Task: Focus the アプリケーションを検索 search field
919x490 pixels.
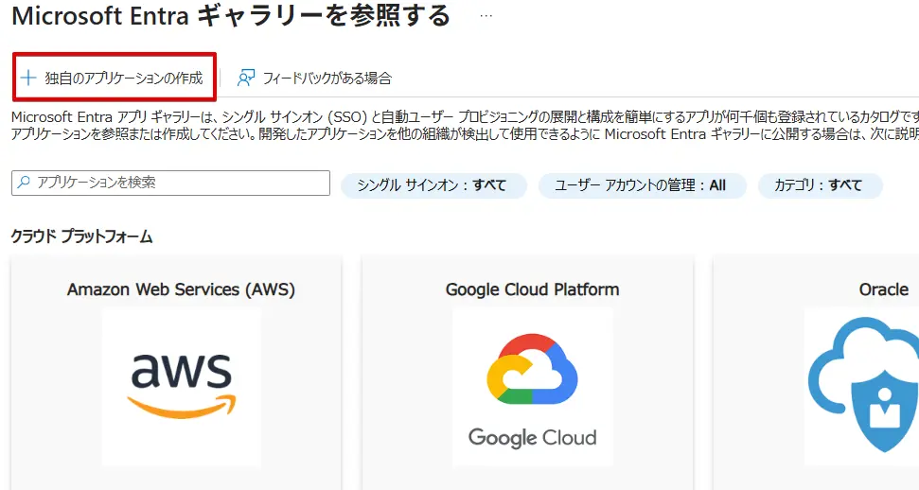Action: (180, 182)
